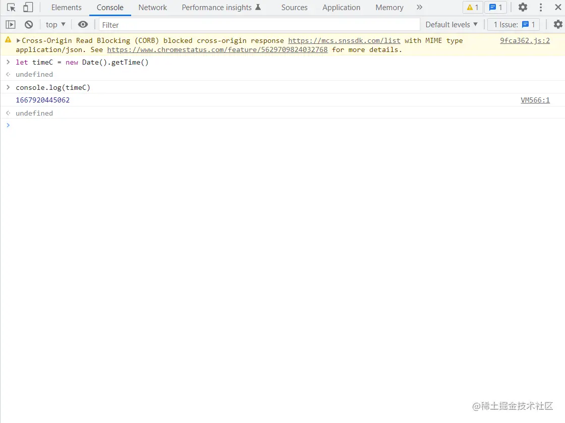Open the Application tab
Image resolution: width=565 pixels, height=423 pixels.
click(341, 8)
